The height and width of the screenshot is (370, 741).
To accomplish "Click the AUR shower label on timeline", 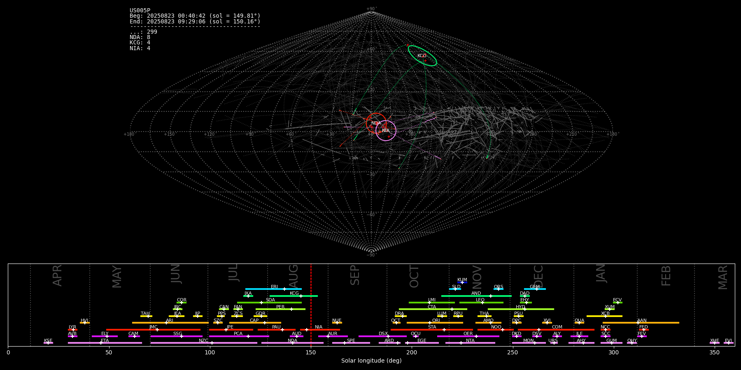I will pos(333,334).
